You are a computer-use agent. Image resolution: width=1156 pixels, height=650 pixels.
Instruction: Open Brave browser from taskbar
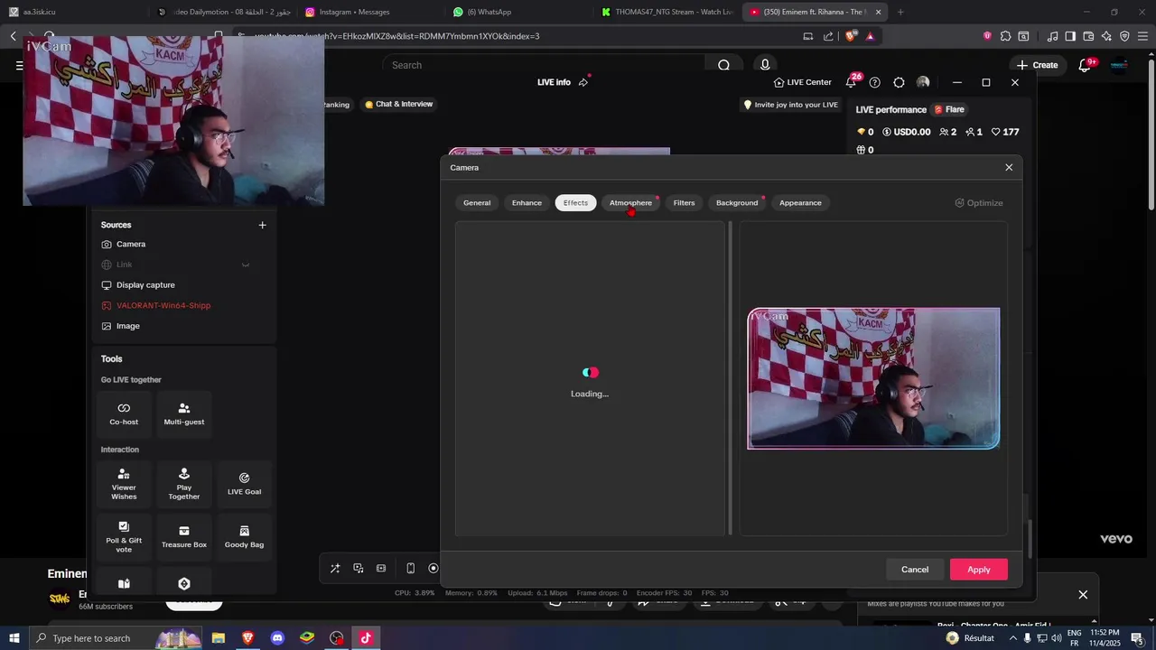[247, 638]
